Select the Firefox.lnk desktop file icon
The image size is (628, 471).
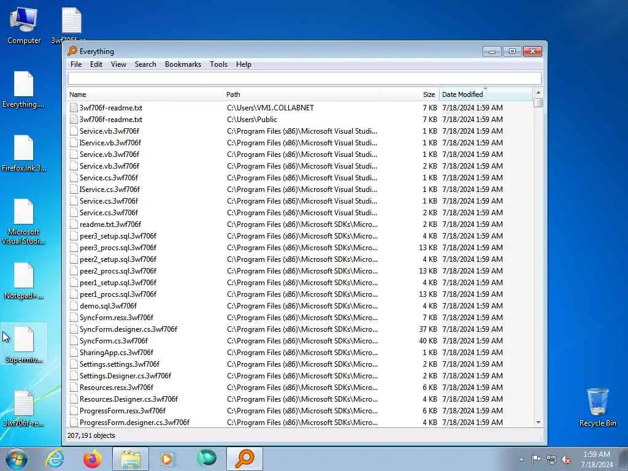point(24,153)
